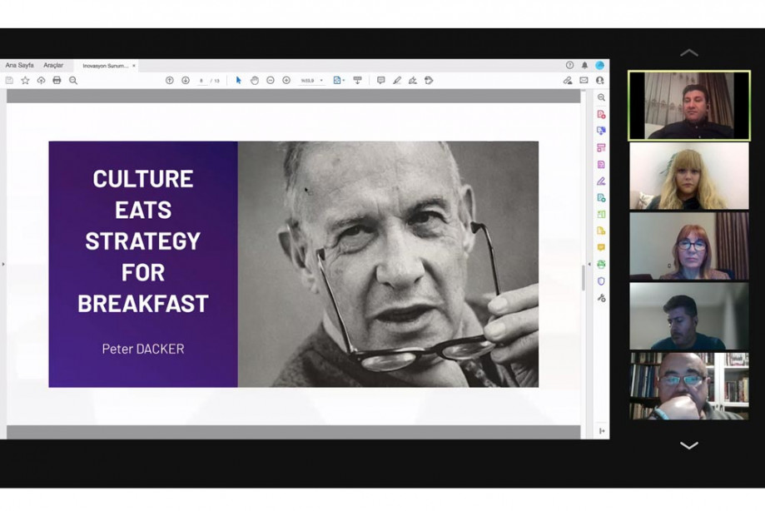Click the print icon in the toolbar
This screenshot has height=511, width=765.
coord(57,81)
